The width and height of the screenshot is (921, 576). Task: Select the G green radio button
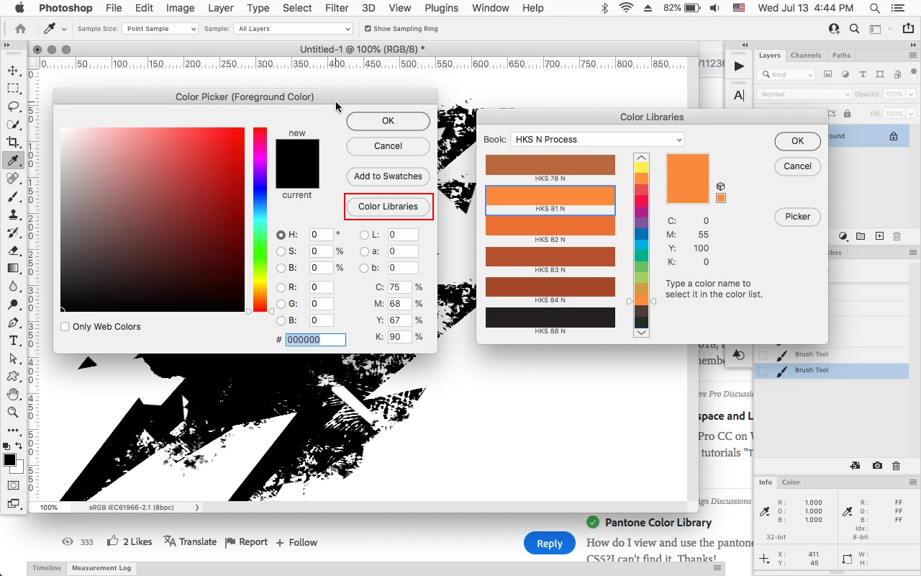click(281, 304)
